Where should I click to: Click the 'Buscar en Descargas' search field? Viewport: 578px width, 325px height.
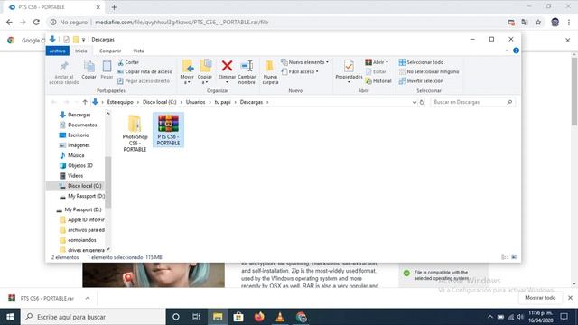pos(473,102)
